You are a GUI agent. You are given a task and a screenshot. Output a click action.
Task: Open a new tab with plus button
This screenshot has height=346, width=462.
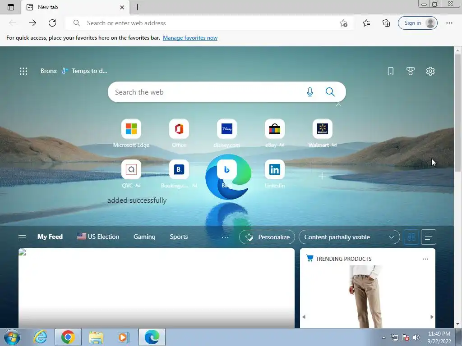(x=137, y=7)
